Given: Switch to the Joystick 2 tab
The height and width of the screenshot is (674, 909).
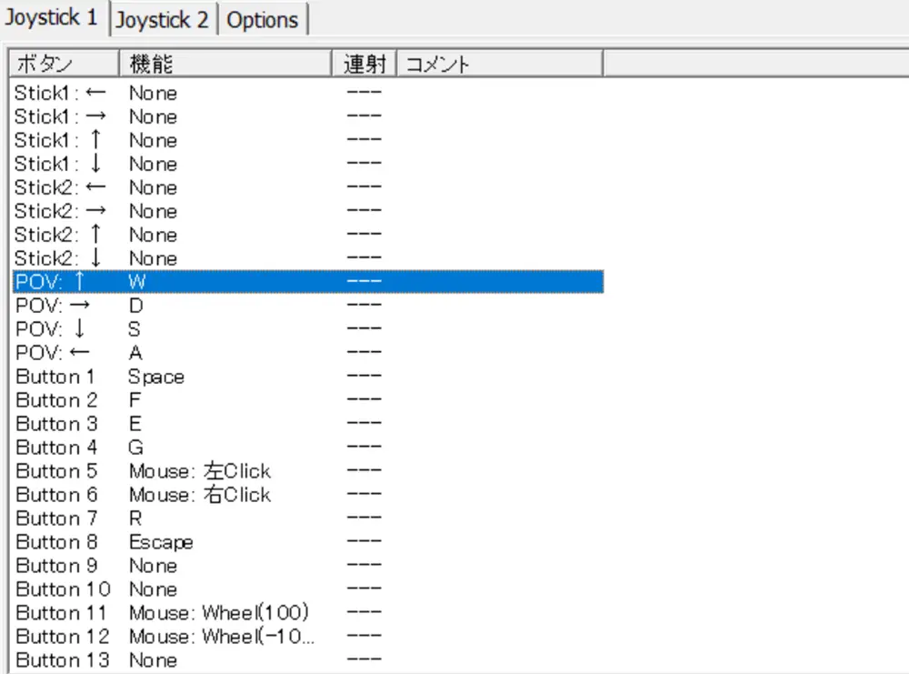Looking at the screenshot, I should [163, 20].
